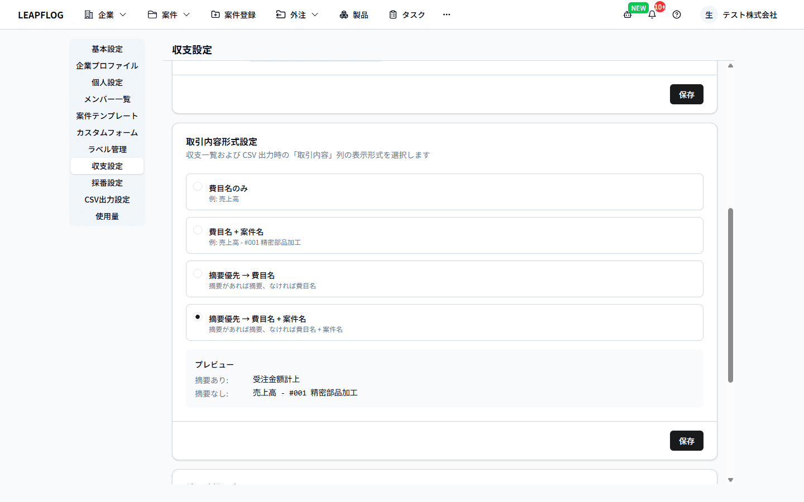
Task: Click the robot assistant icon marked NEW
Action: click(x=628, y=15)
